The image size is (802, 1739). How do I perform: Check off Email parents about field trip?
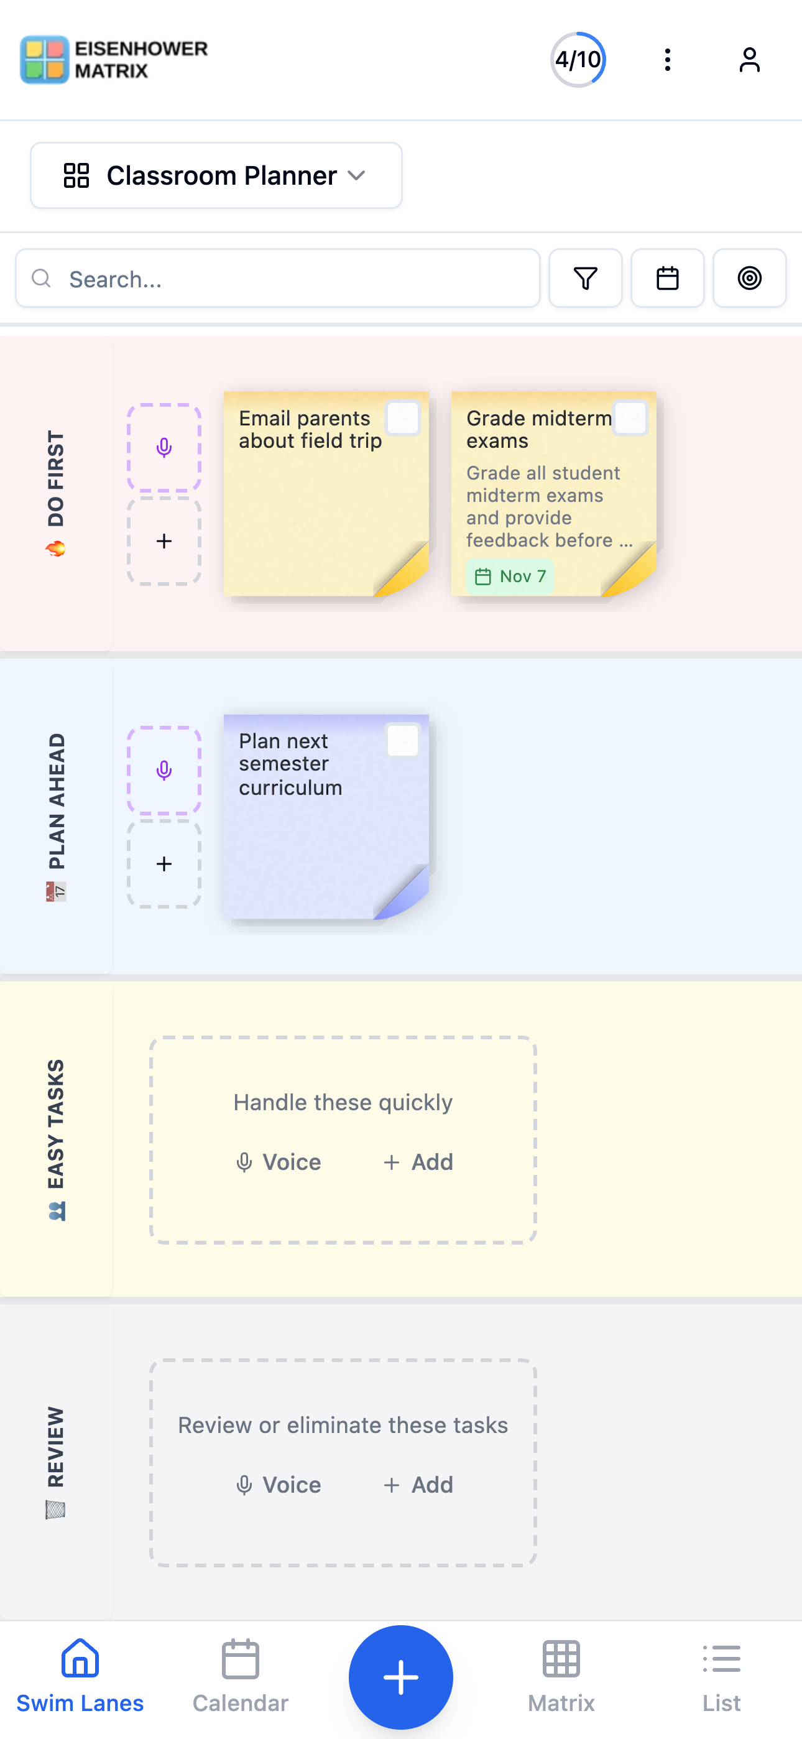coord(403,419)
